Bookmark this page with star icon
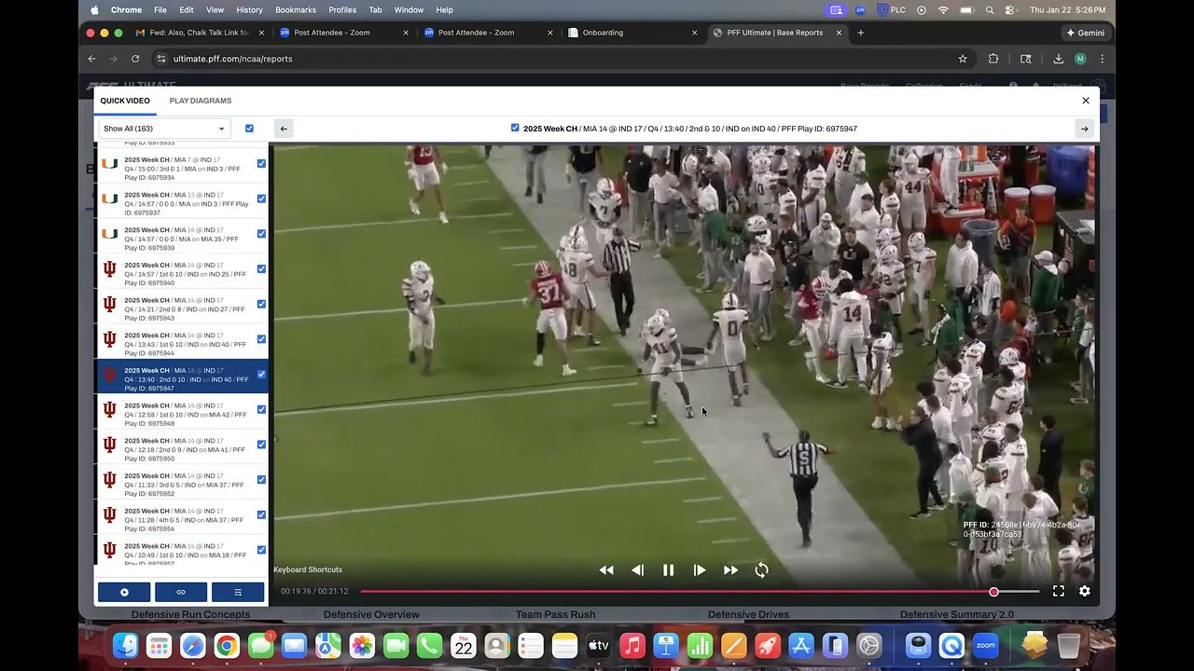1194x671 pixels. [x=963, y=59]
